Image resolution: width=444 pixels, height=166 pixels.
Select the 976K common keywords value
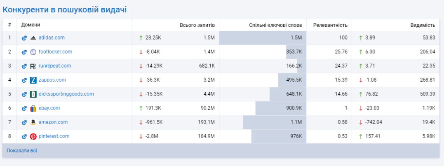(296, 136)
